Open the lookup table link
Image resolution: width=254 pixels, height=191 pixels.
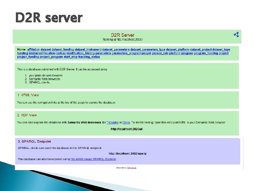coord(61,53)
